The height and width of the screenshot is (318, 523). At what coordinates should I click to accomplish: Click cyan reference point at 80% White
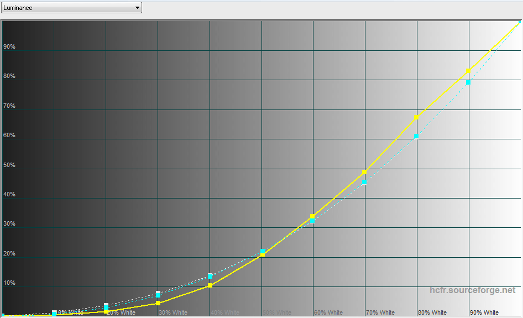click(416, 136)
